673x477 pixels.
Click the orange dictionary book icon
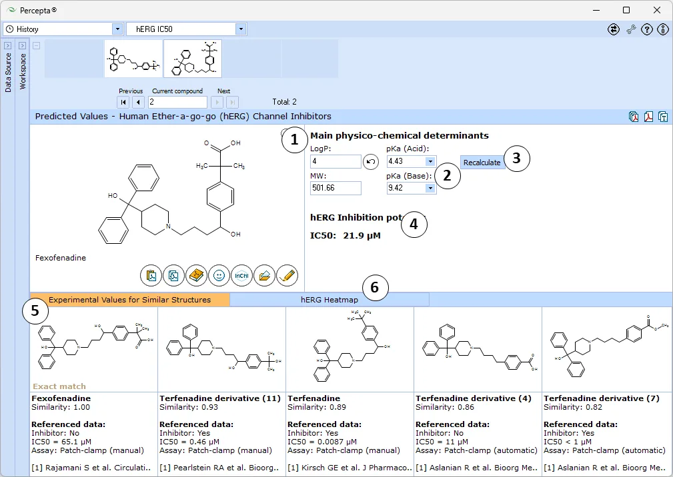point(196,276)
